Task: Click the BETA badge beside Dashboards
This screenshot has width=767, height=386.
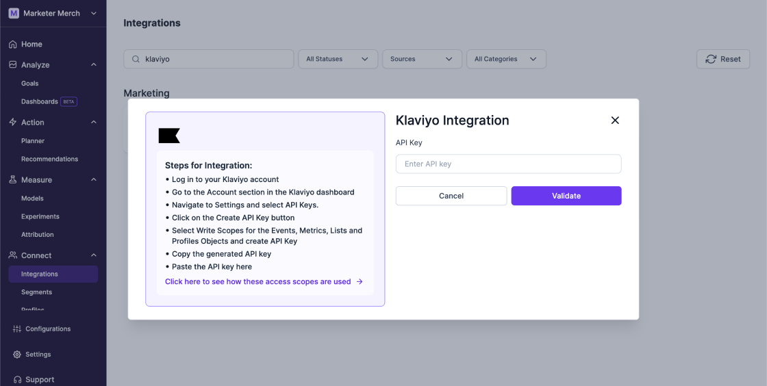Action: (68, 101)
